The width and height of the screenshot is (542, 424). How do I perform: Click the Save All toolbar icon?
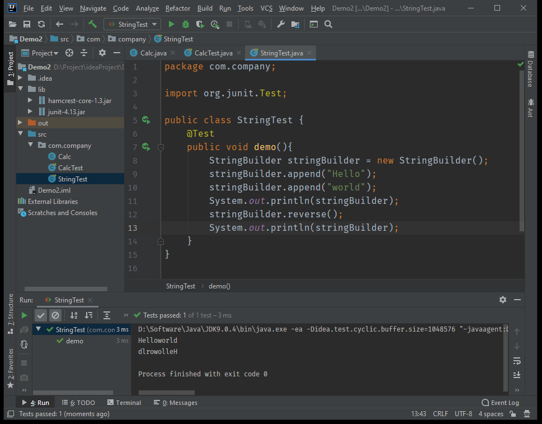coord(27,24)
